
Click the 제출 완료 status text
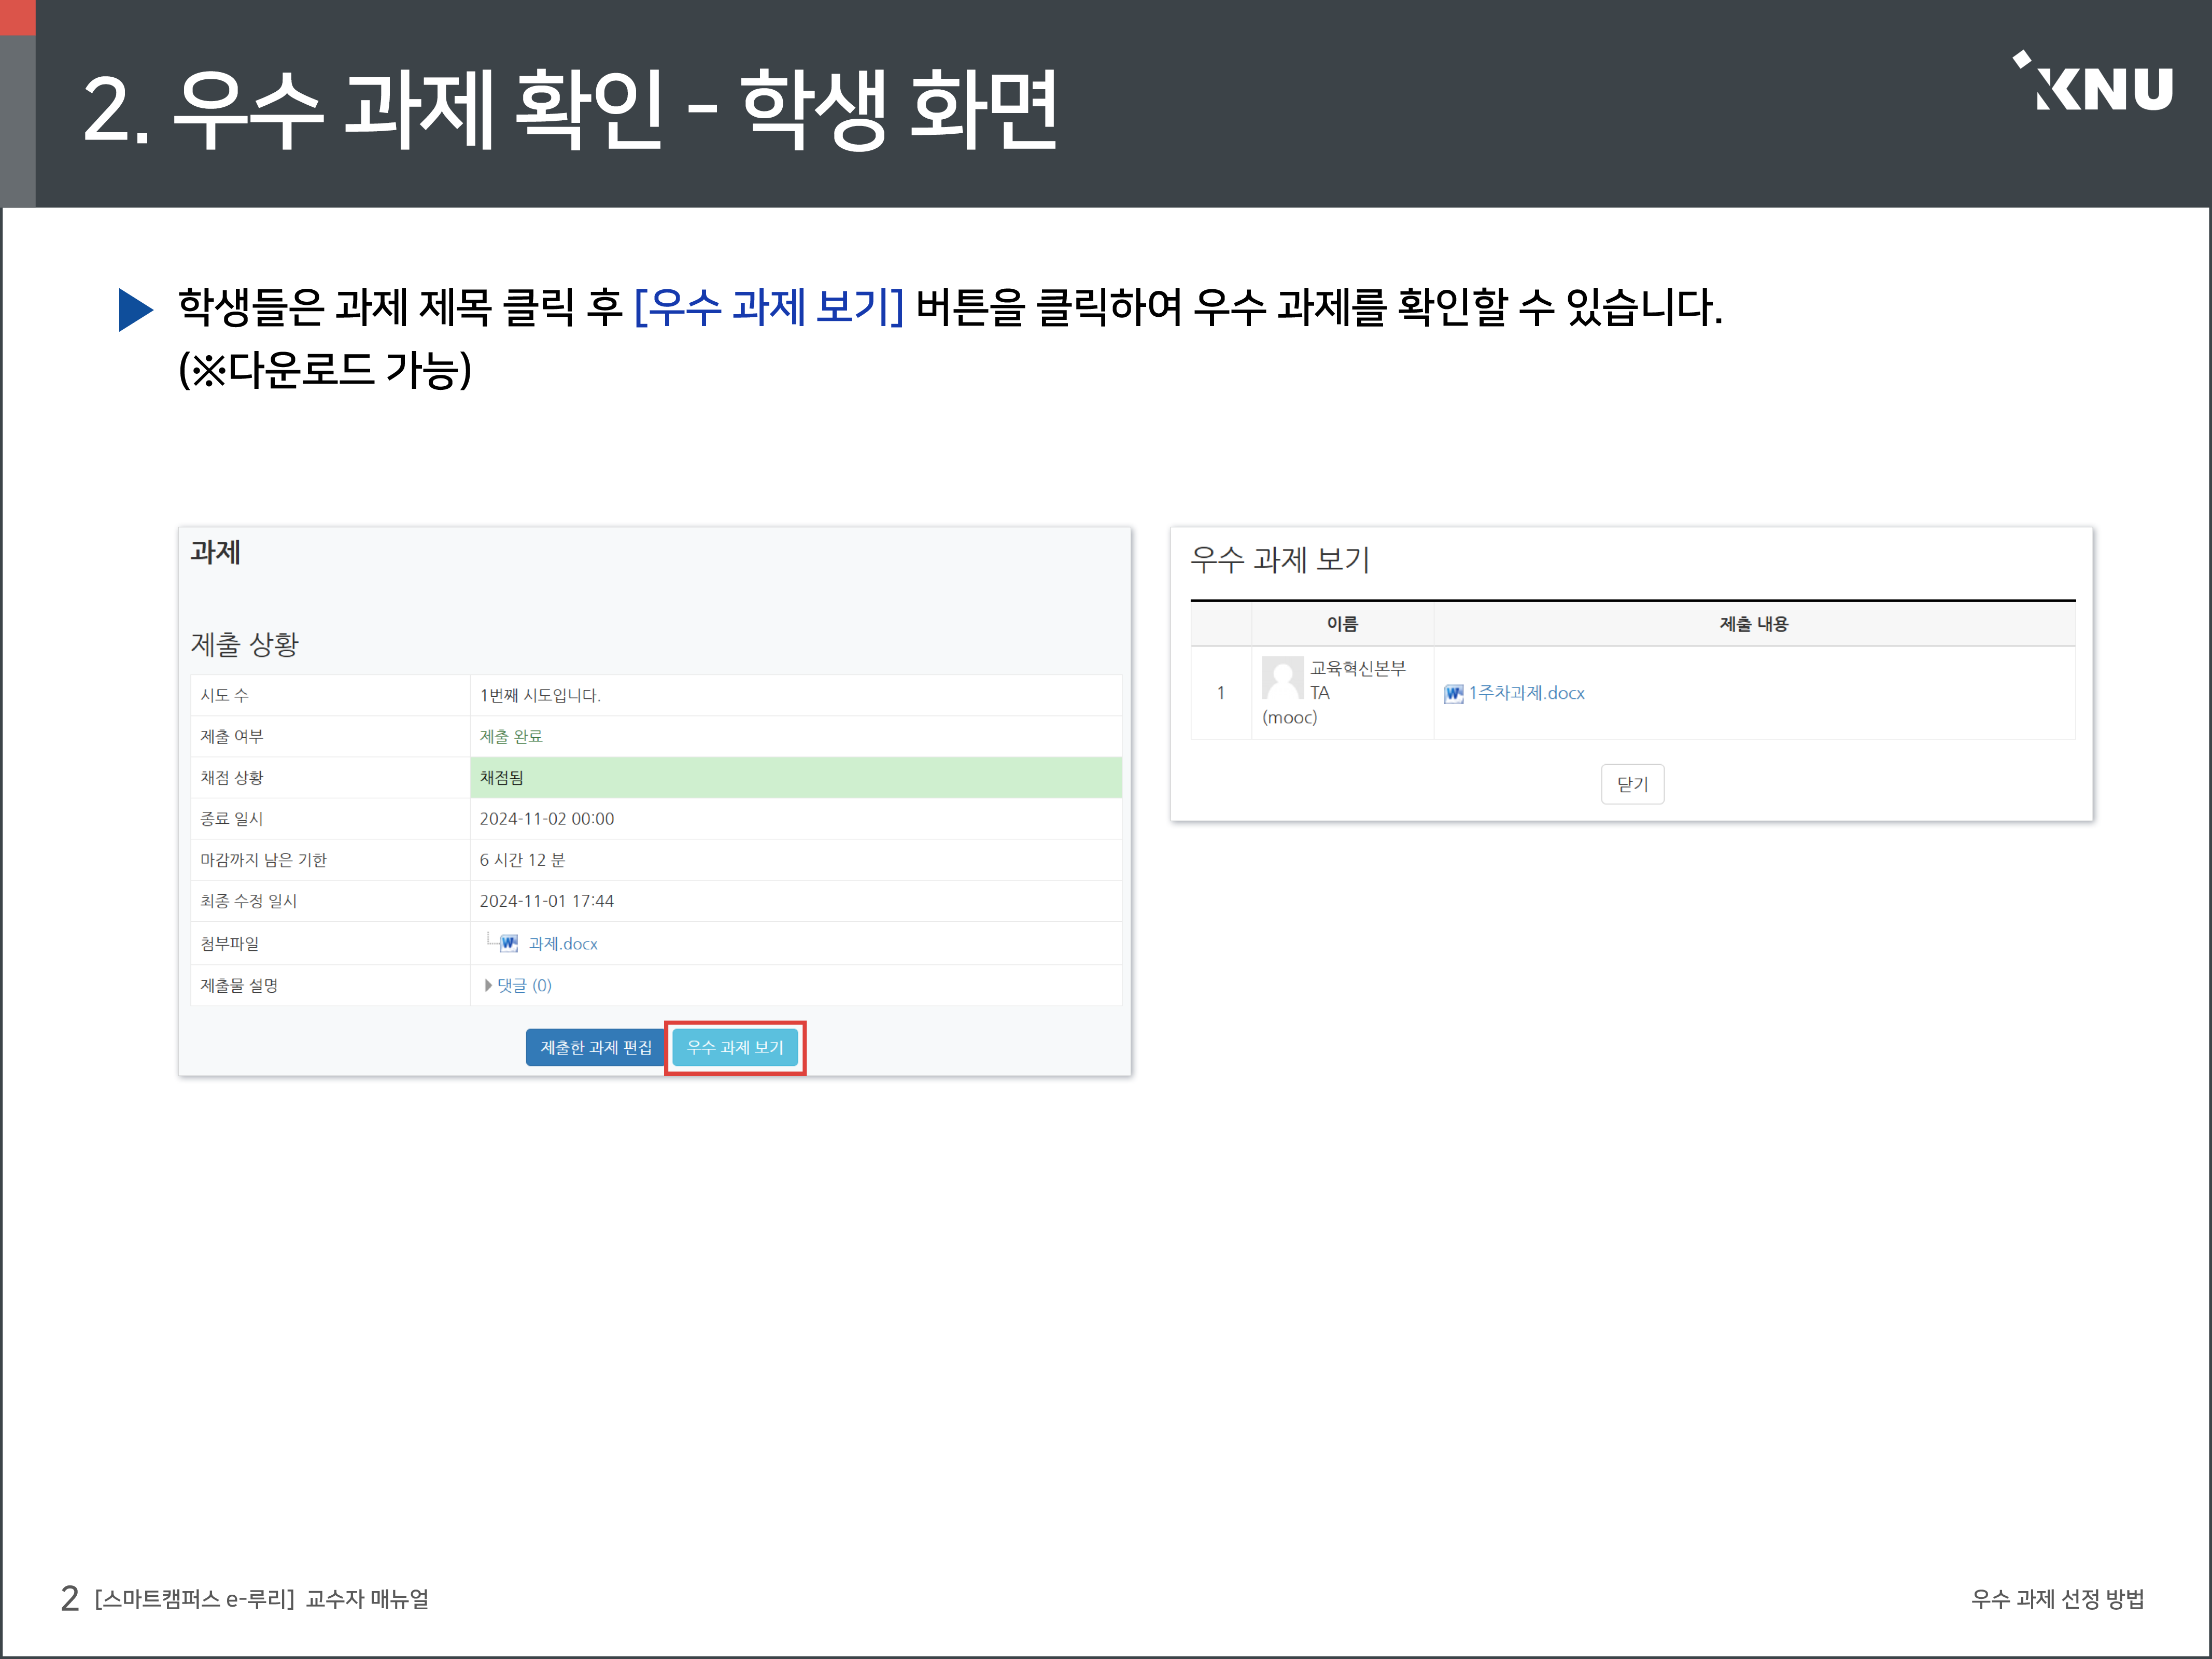[x=511, y=736]
